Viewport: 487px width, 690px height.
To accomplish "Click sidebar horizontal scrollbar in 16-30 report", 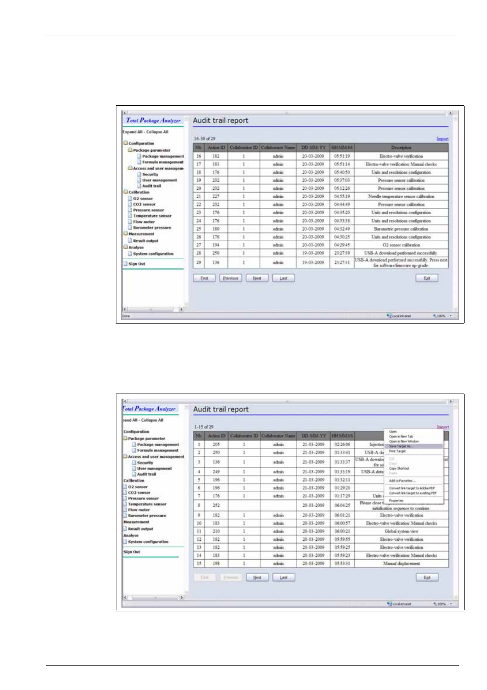I will click(152, 309).
